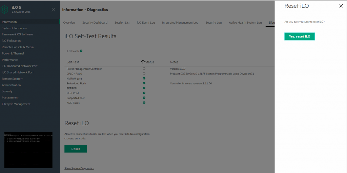This screenshot has width=347, height=173.
Task: Click the green iLO Health status icon
Action: (81, 51)
